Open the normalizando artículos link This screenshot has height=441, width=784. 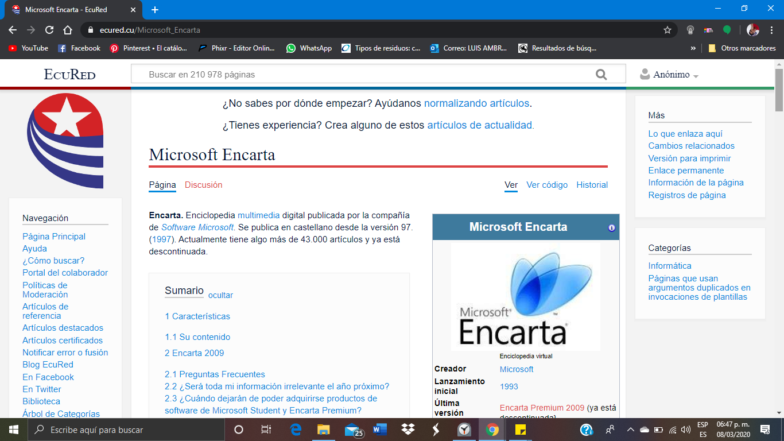pyautogui.click(x=475, y=103)
